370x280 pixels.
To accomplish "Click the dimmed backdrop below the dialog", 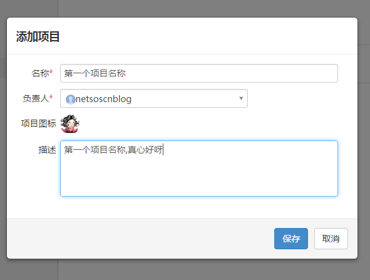I will (x=185, y=270).
